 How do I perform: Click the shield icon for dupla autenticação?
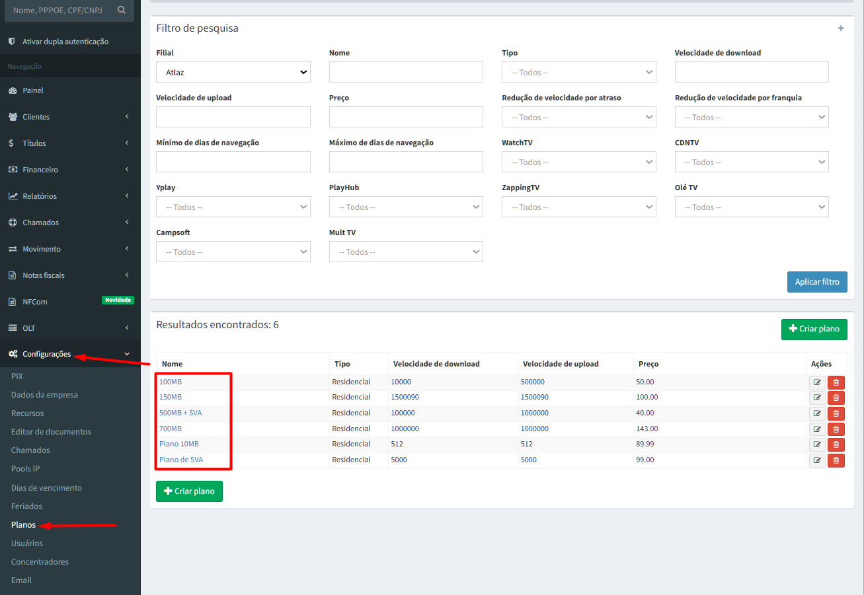click(12, 42)
